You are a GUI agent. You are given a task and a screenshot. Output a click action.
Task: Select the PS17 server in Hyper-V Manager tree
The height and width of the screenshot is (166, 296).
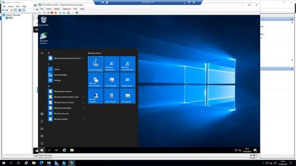9,18
